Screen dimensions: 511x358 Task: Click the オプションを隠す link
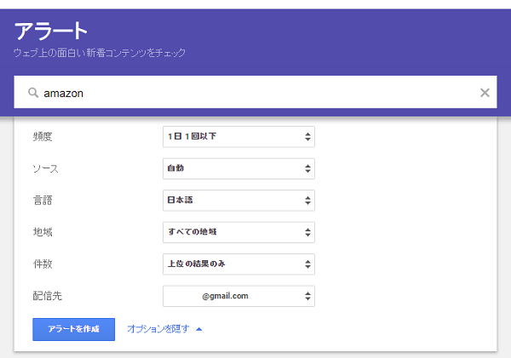tap(158, 329)
